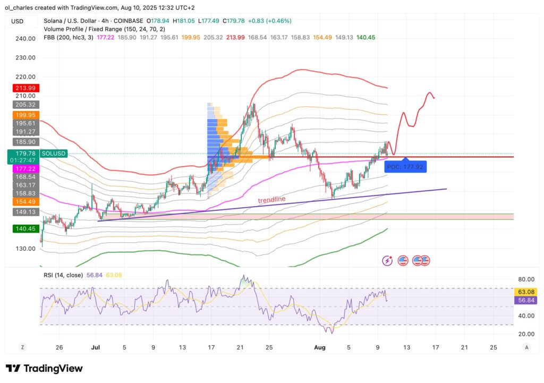
Task: Click the rightmost US flag event icon
Action: pos(425,260)
